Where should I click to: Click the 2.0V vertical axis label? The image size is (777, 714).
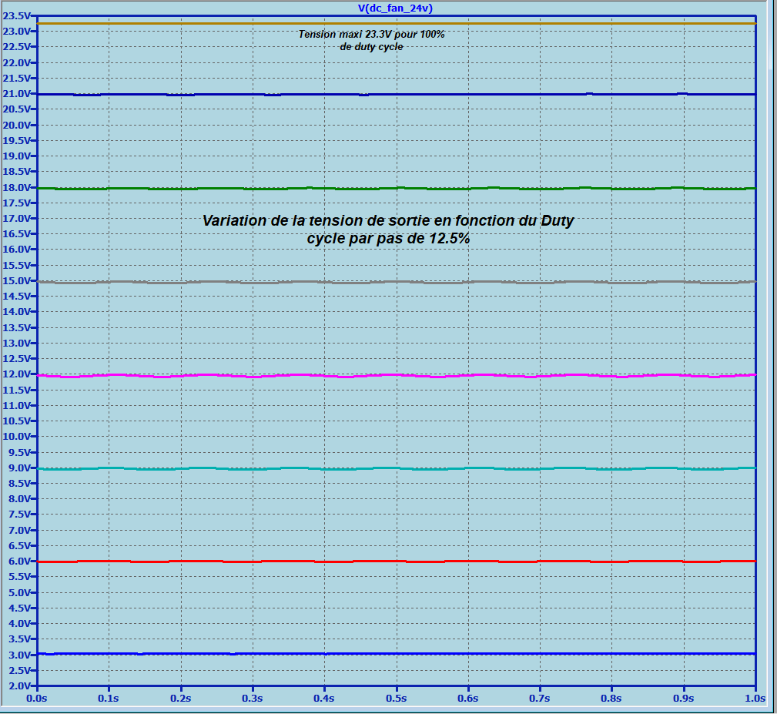point(18,686)
